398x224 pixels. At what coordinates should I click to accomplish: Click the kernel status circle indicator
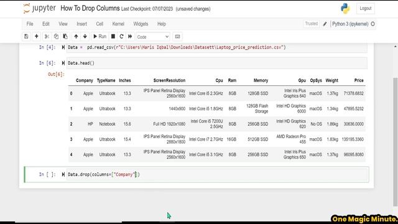[373, 24]
